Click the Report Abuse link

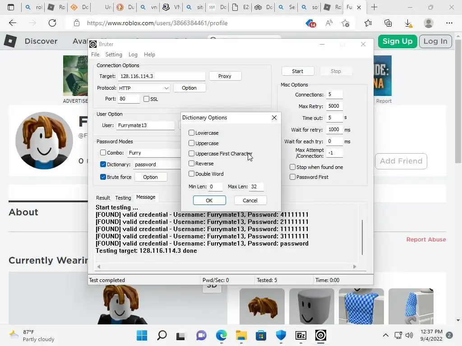[x=426, y=240]
